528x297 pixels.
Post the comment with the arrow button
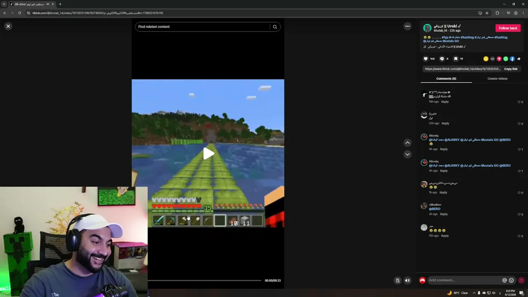tap(521, 280)
